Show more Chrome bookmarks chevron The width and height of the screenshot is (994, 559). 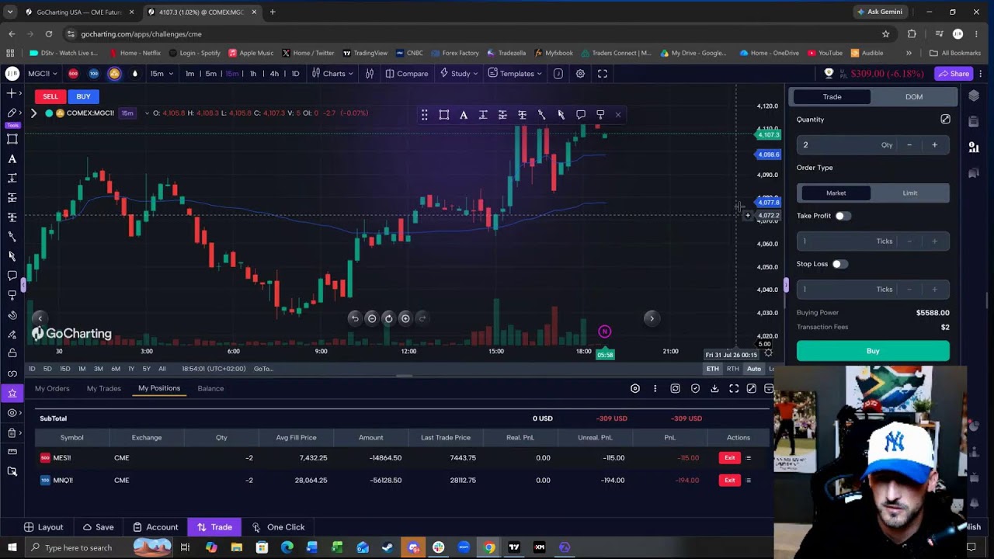pyautogui.click(x=909, y=54)
